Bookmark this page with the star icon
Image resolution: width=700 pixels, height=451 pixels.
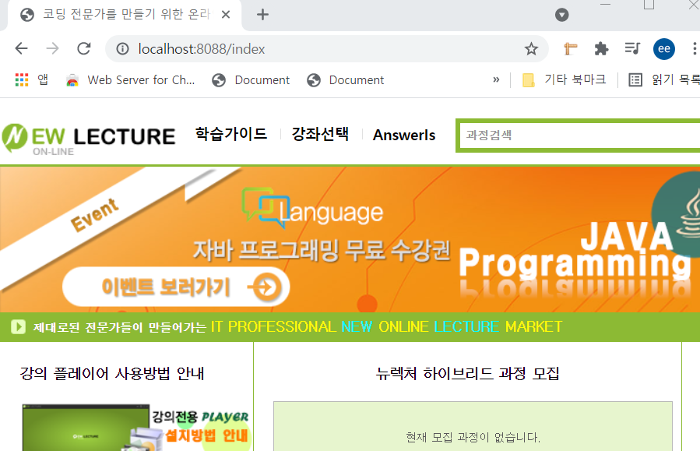click(531, 48)
